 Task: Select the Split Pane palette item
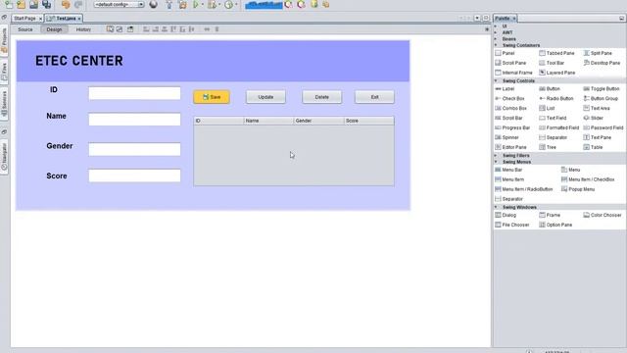point(598,53)
